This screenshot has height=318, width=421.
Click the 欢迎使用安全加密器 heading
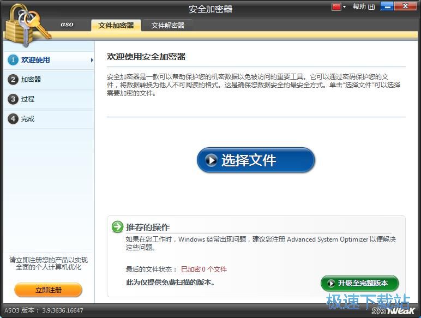click(146, 56)
